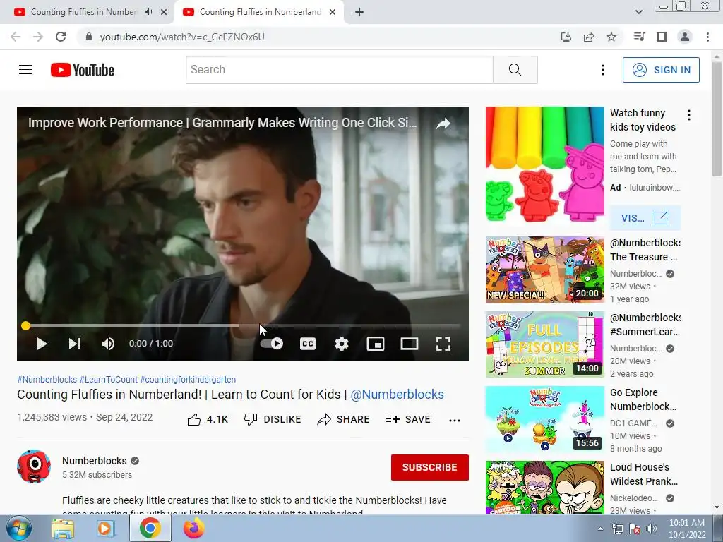
Task: Reload the page
Action: click(61, 37)
